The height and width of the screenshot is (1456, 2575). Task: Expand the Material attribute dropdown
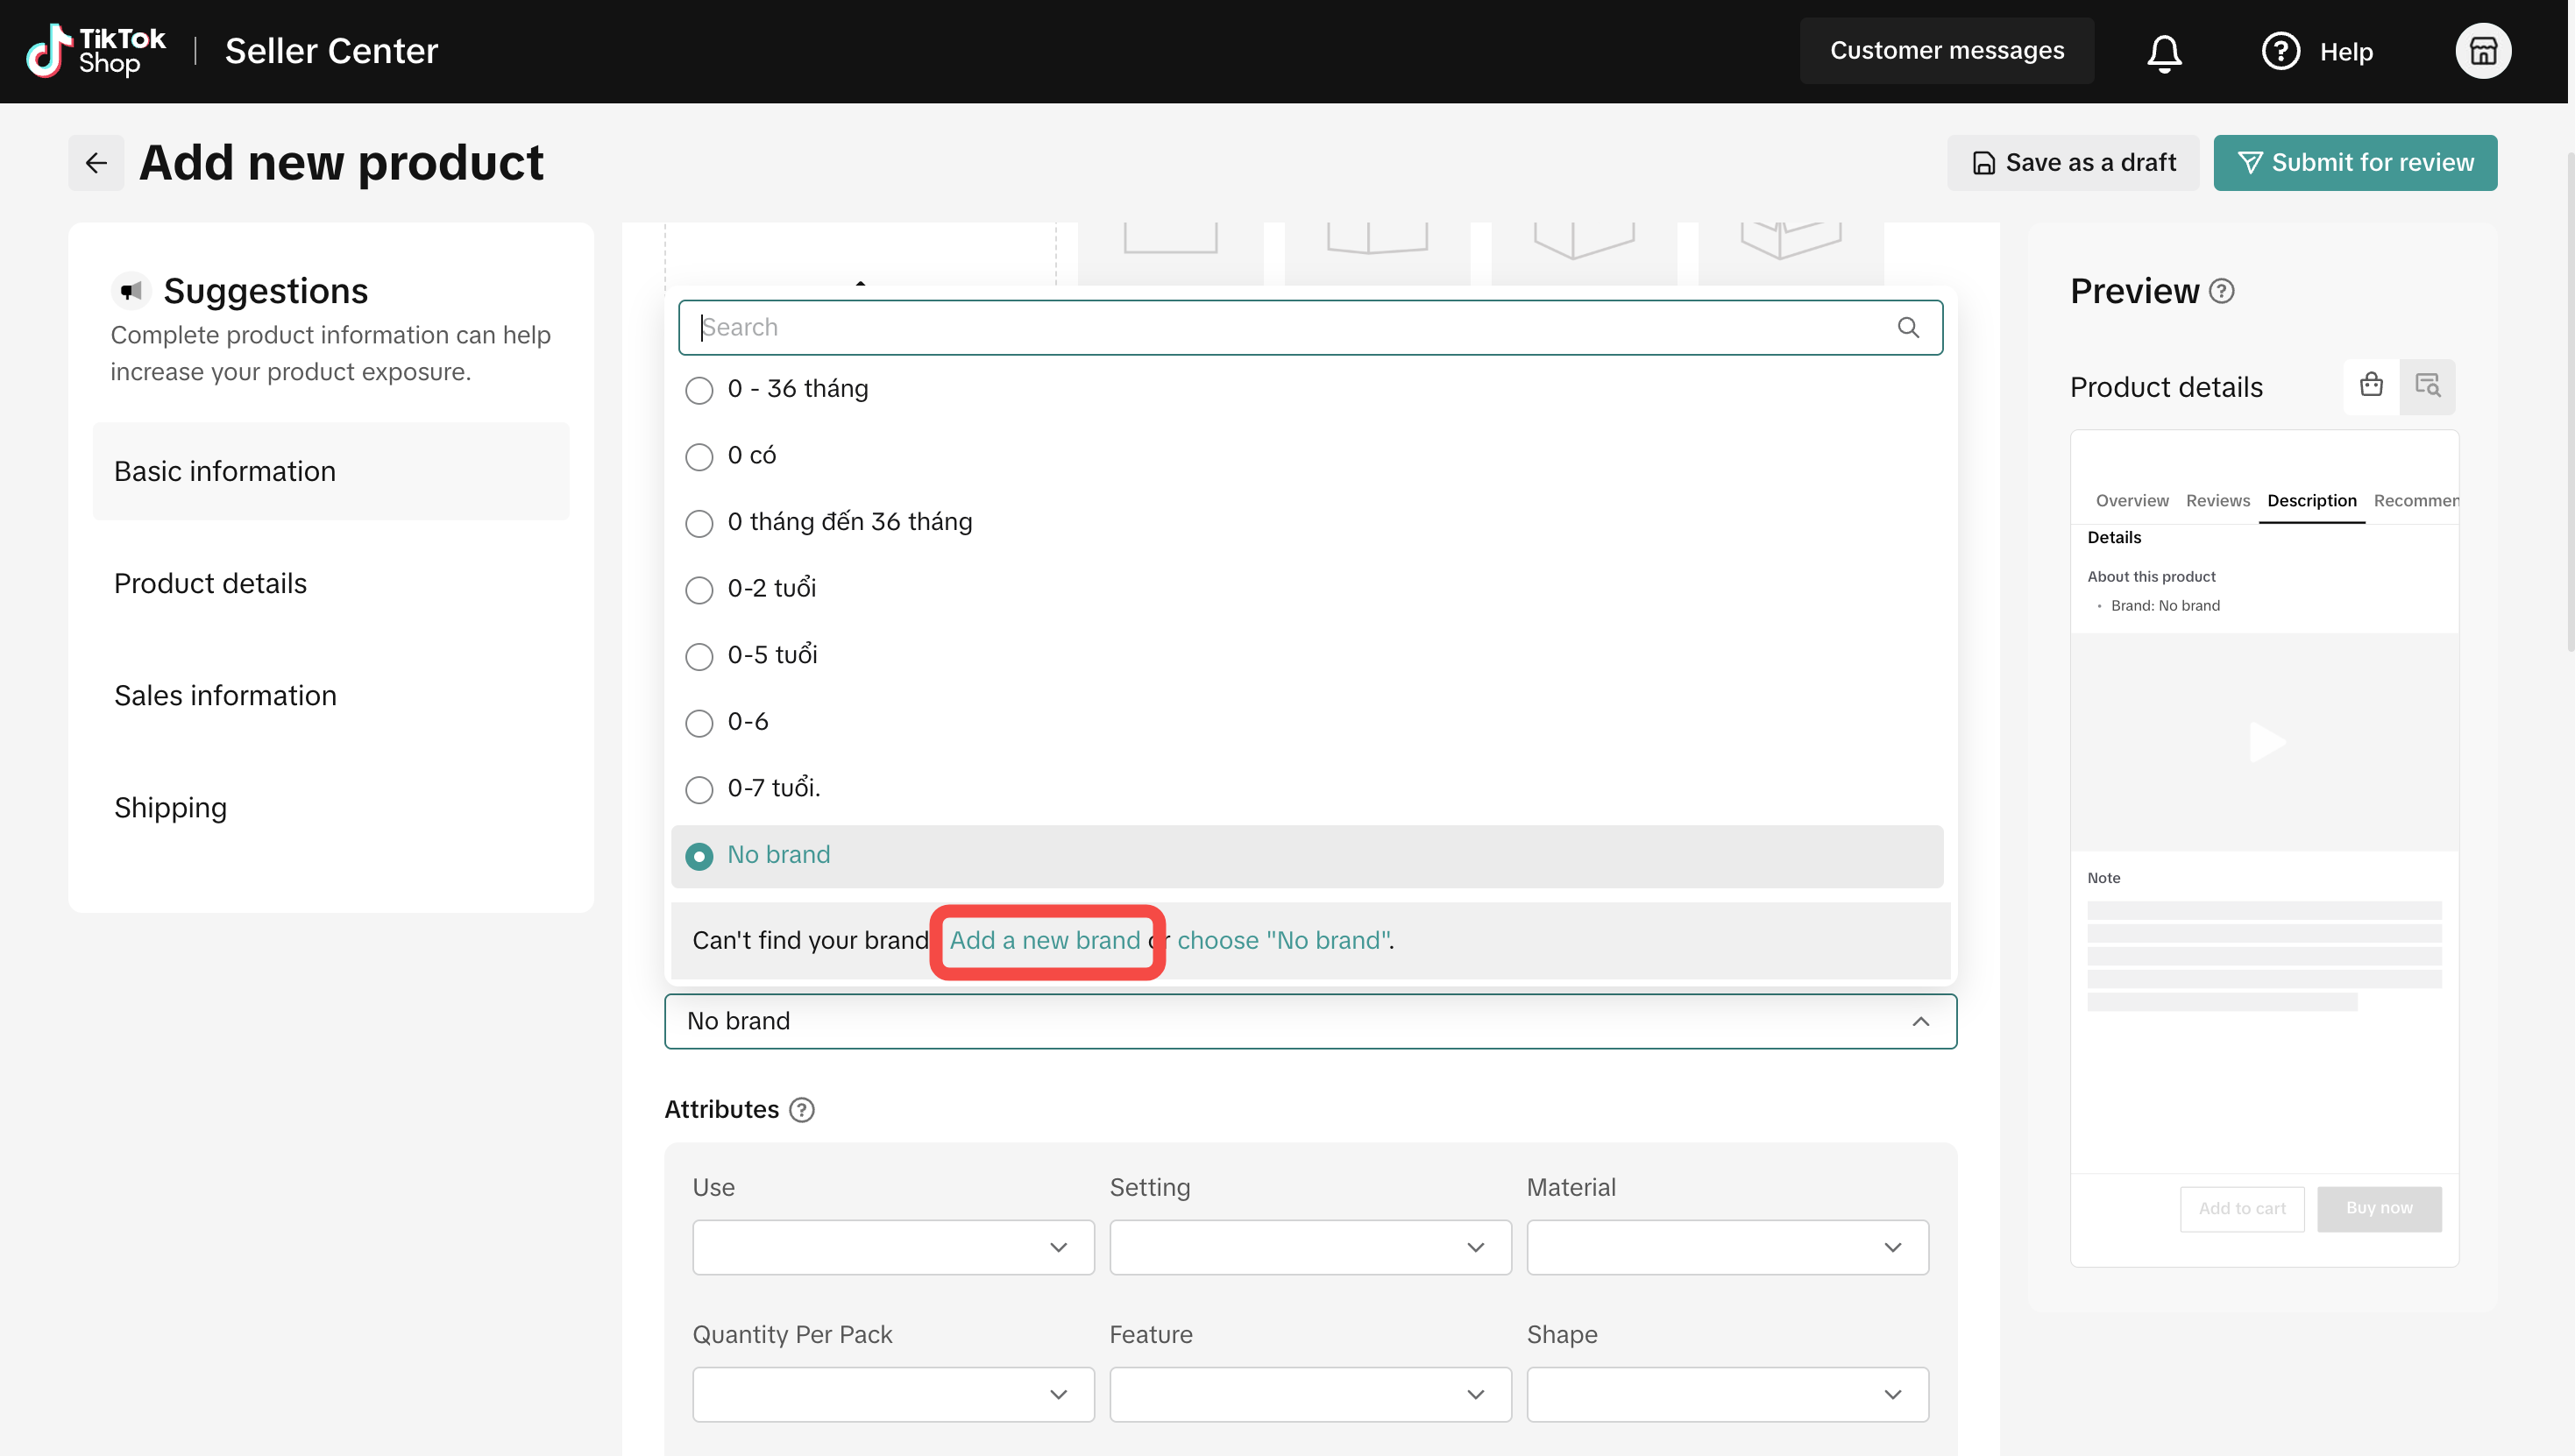click(1727, 1247)
